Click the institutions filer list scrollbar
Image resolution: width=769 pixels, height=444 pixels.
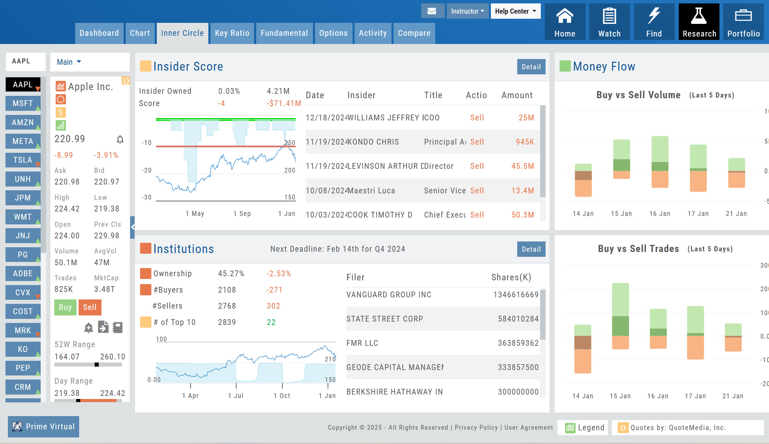[x=543, y=315]
